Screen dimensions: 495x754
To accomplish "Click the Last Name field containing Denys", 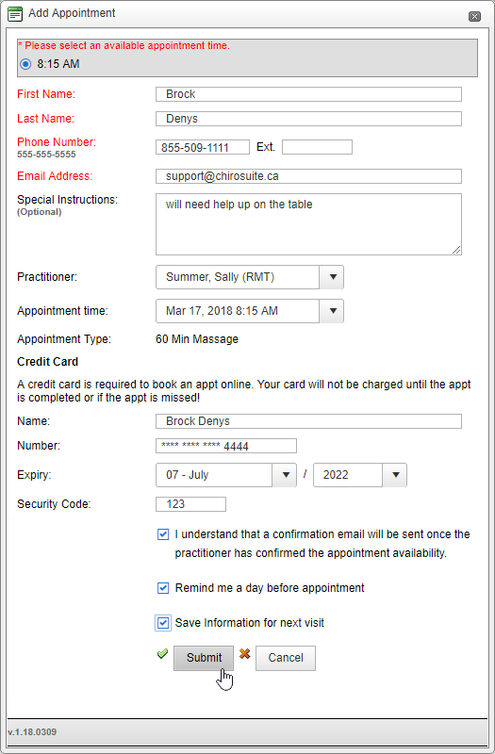I will tap(309, 119).
